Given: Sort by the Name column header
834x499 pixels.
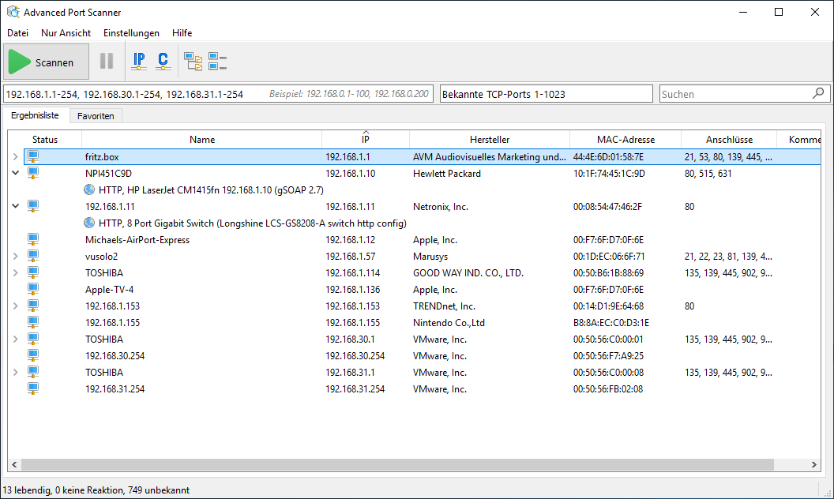Looking at the screenshot, I should pos(202,140).
